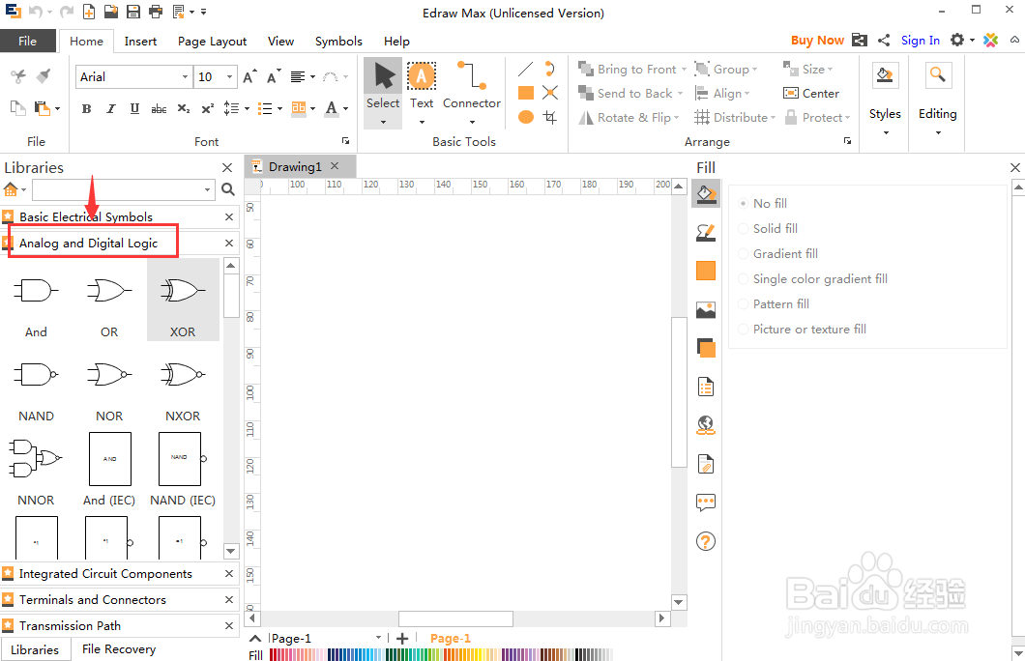The height and width of the screenshot is (661, 1025).
Task: Open the Shadow pane icon
Action: pos(705,348)
